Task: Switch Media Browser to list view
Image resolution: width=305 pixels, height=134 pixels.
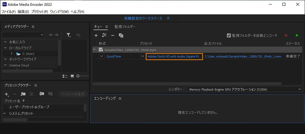Action: pyautogui.click(x=65, y=76)
